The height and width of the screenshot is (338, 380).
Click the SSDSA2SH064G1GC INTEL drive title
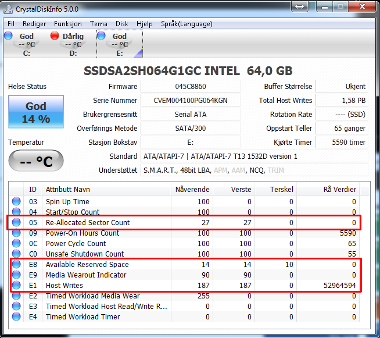tap(188, 71)
